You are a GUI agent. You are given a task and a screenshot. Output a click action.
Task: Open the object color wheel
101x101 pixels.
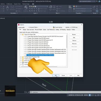tap(74, 6)
